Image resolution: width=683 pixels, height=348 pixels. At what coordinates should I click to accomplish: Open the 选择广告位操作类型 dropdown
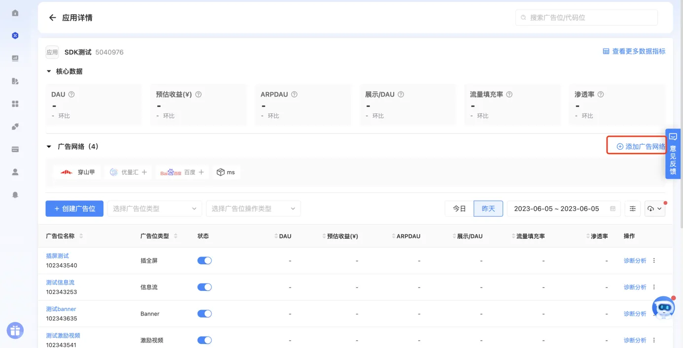pos(253,209)
